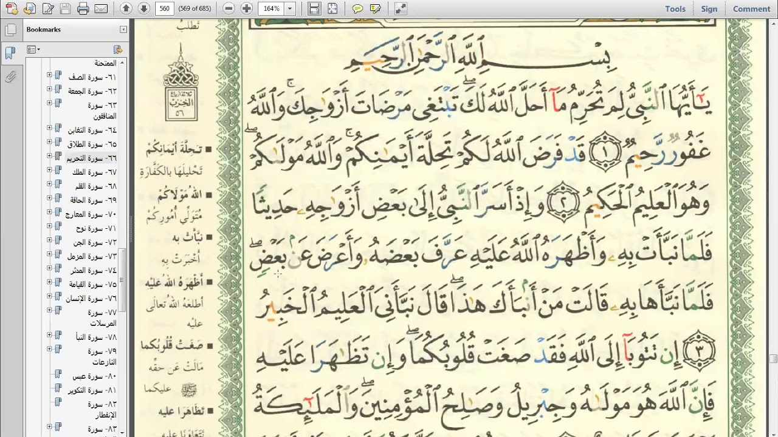The image size is (778, 437).
Task: Select bookmark ٧٥ سورة القيامة
Action: 92,285
